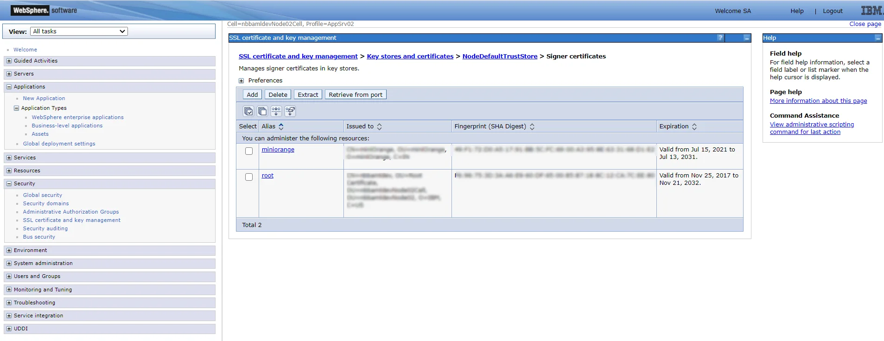Open Security auditing page
Image resolution: width=884 pixels, height=341 pixels.
[45, 228]
